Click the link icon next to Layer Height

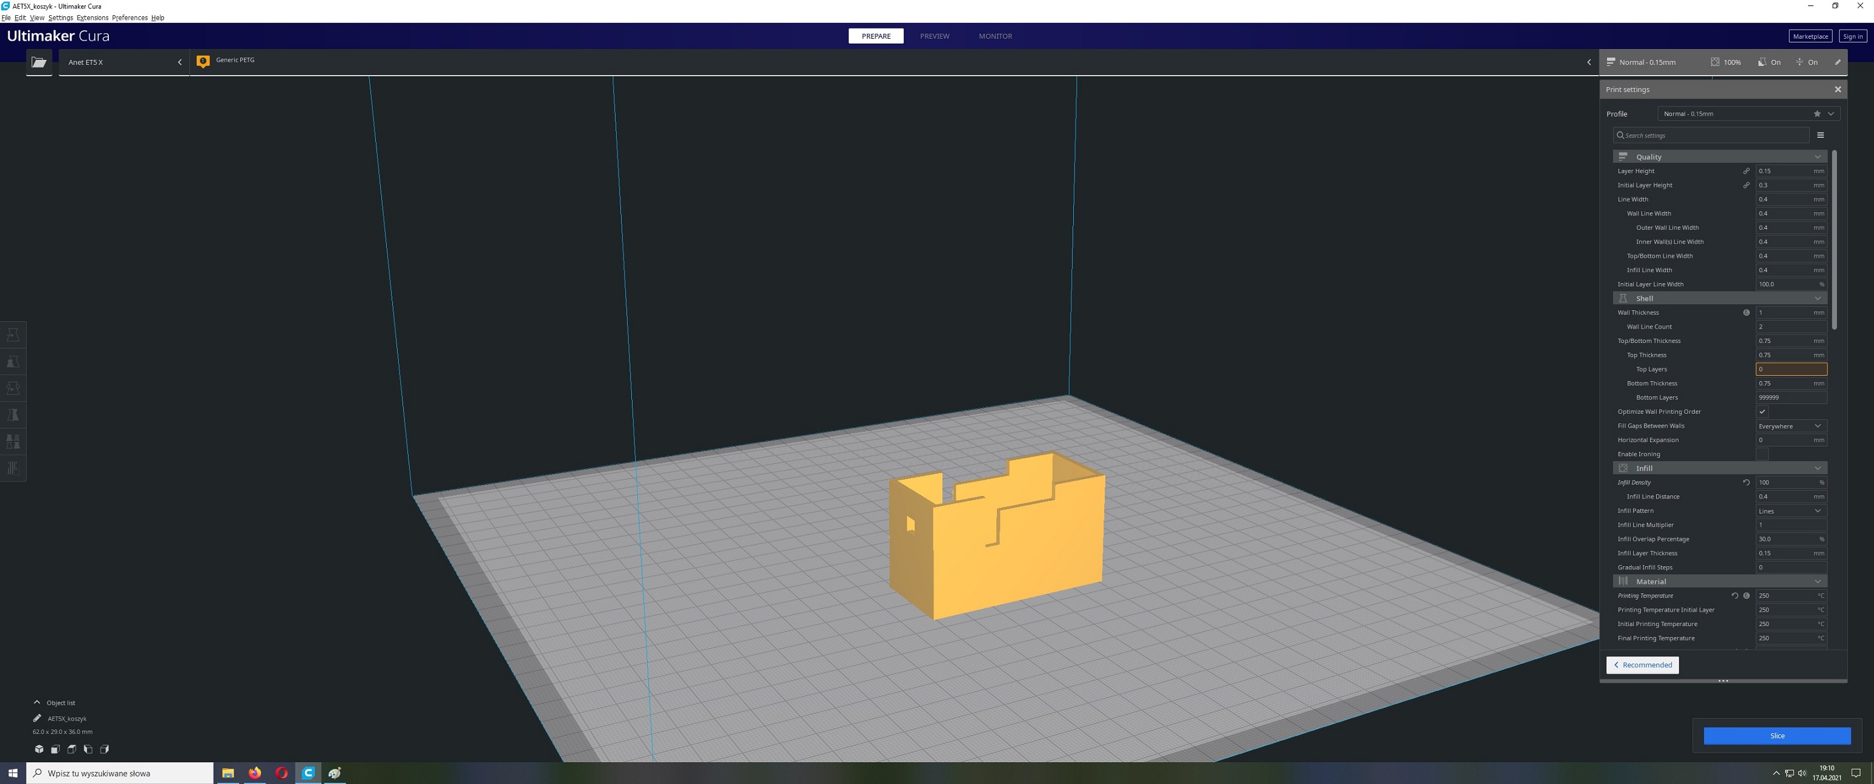click(1746, 171)
